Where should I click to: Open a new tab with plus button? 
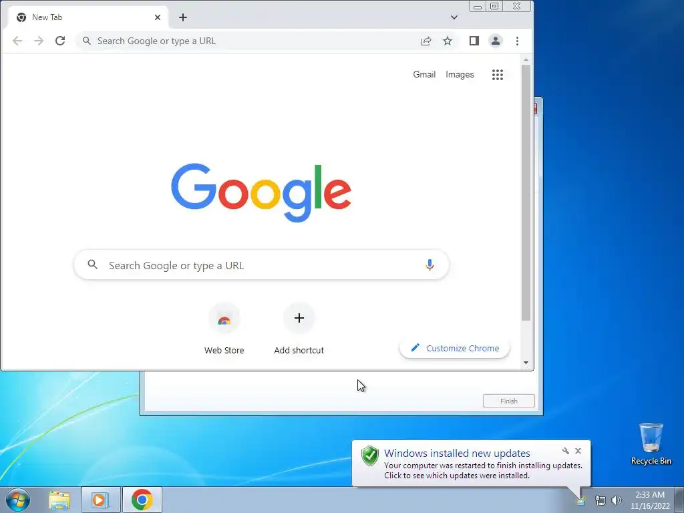(x=183, y=17)
